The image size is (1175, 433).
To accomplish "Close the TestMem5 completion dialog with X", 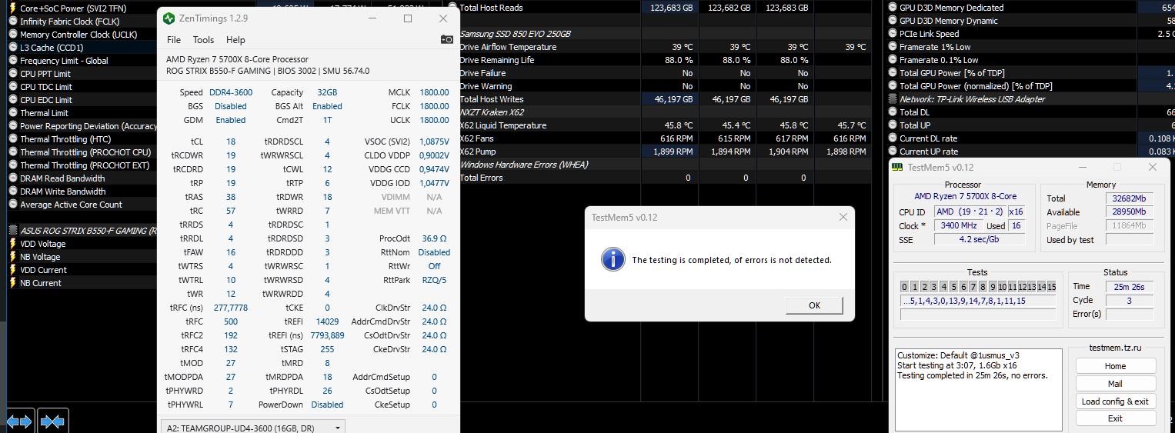I will click(x=844, y=217).
